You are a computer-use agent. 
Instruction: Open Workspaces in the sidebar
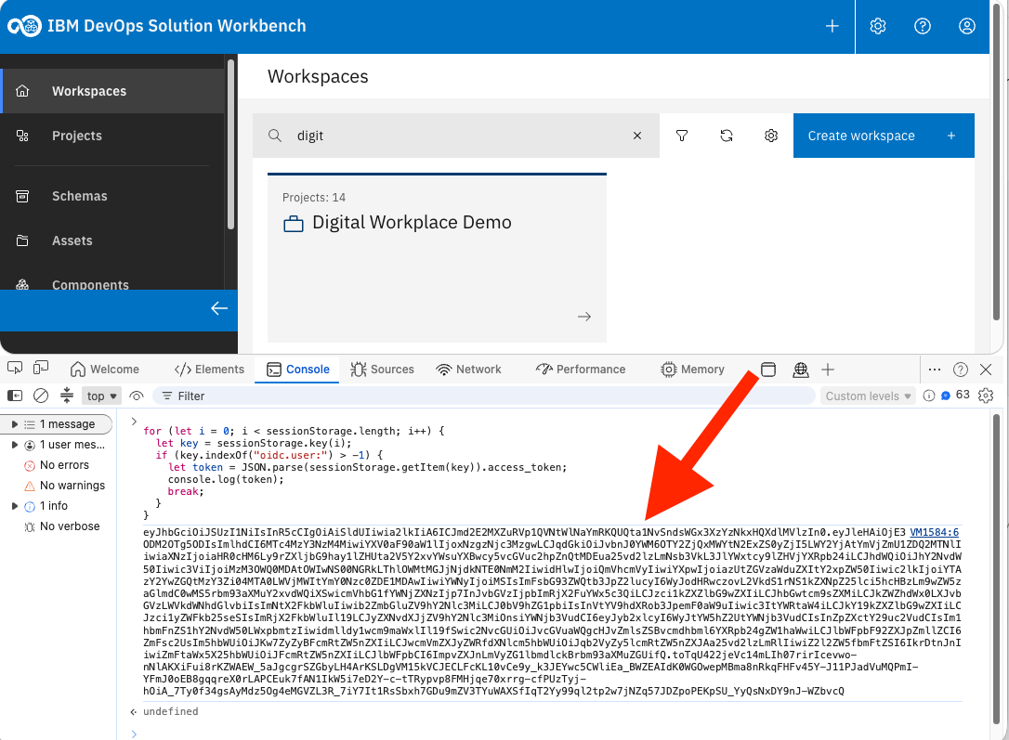pyautogui.click(x=113, y=91)
